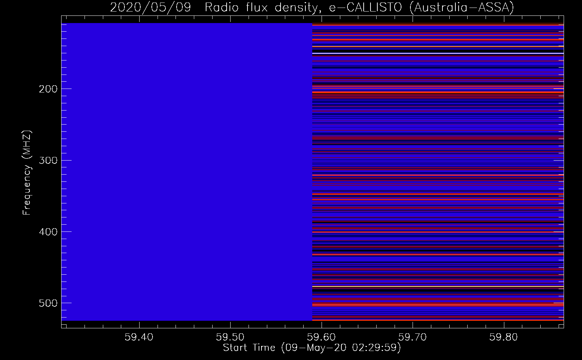582x360 pixels.
Task: Click the thick dark red band just below 200 MHz
Action: click(438, 96)
